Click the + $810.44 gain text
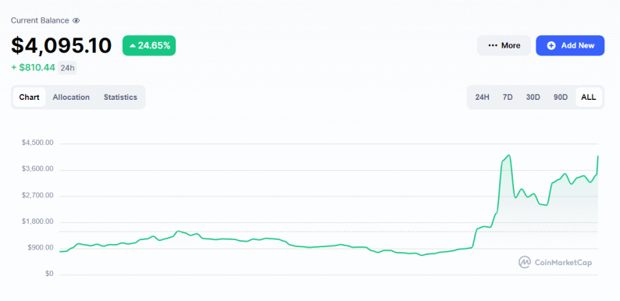Viewport: 620px width, 301px height. (x=33, y=68)
